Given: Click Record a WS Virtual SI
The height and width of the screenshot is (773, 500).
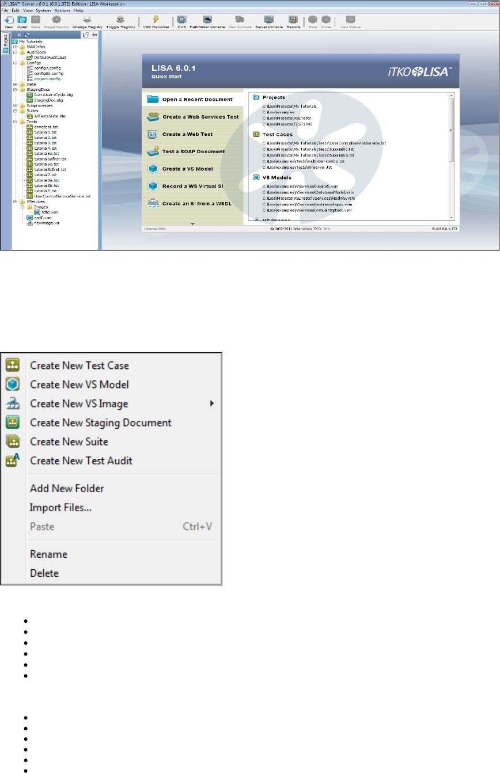Looking at the screenshot, I should (191, 186).
